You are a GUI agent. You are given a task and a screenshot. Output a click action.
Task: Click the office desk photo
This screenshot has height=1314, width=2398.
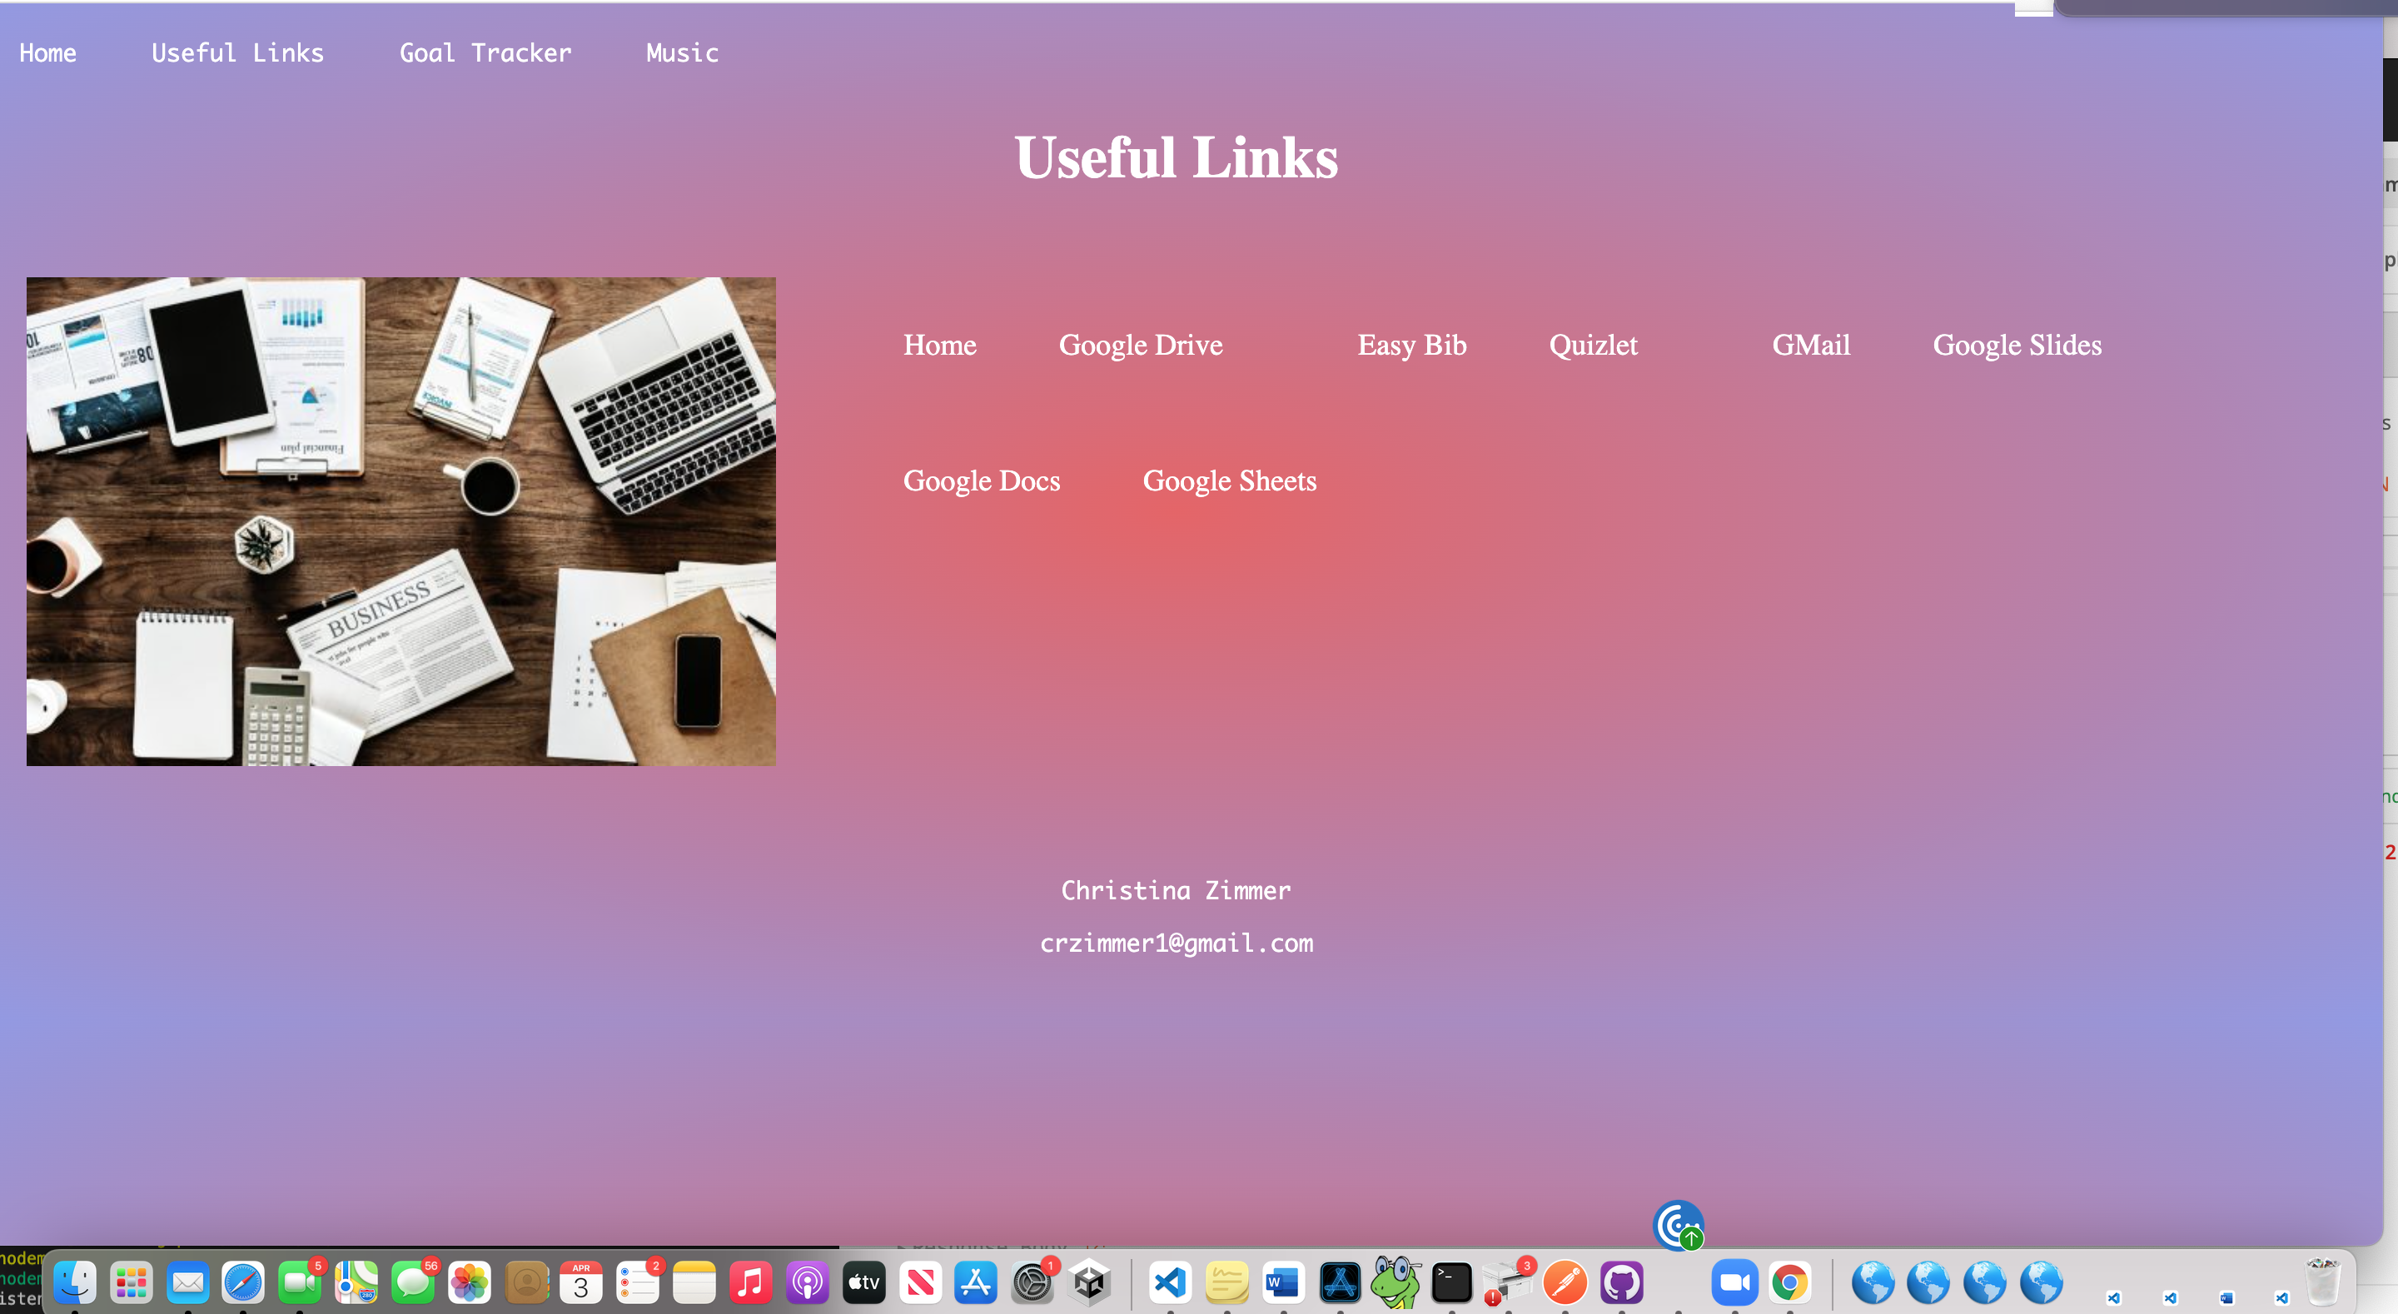(x=400, y=521)
